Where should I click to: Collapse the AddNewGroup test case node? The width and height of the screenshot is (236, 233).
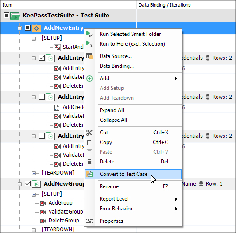[19, 184]
